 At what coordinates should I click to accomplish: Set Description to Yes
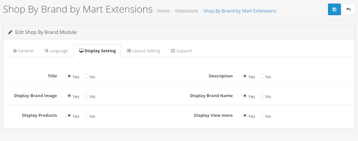[245, 76]
